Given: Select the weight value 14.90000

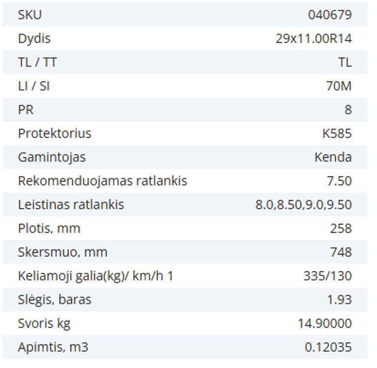Looking at the screenshot, I should pyautogui.click(x=324, y=323).
